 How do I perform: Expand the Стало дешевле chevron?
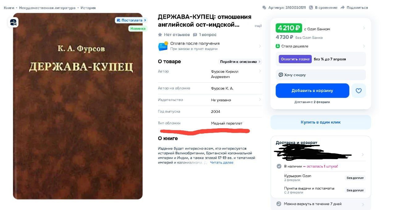364,46
